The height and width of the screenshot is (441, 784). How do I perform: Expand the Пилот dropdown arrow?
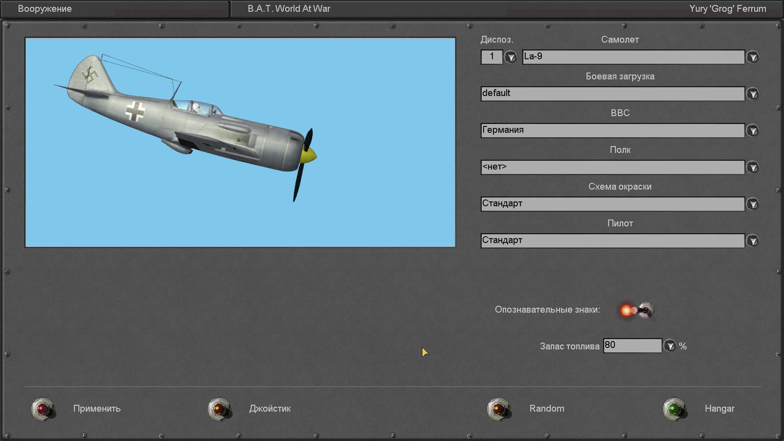753,241
